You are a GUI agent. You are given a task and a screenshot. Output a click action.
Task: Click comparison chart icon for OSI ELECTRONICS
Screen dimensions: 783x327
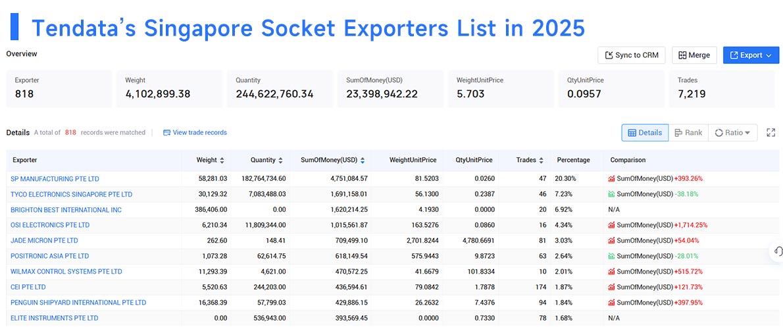611,225
